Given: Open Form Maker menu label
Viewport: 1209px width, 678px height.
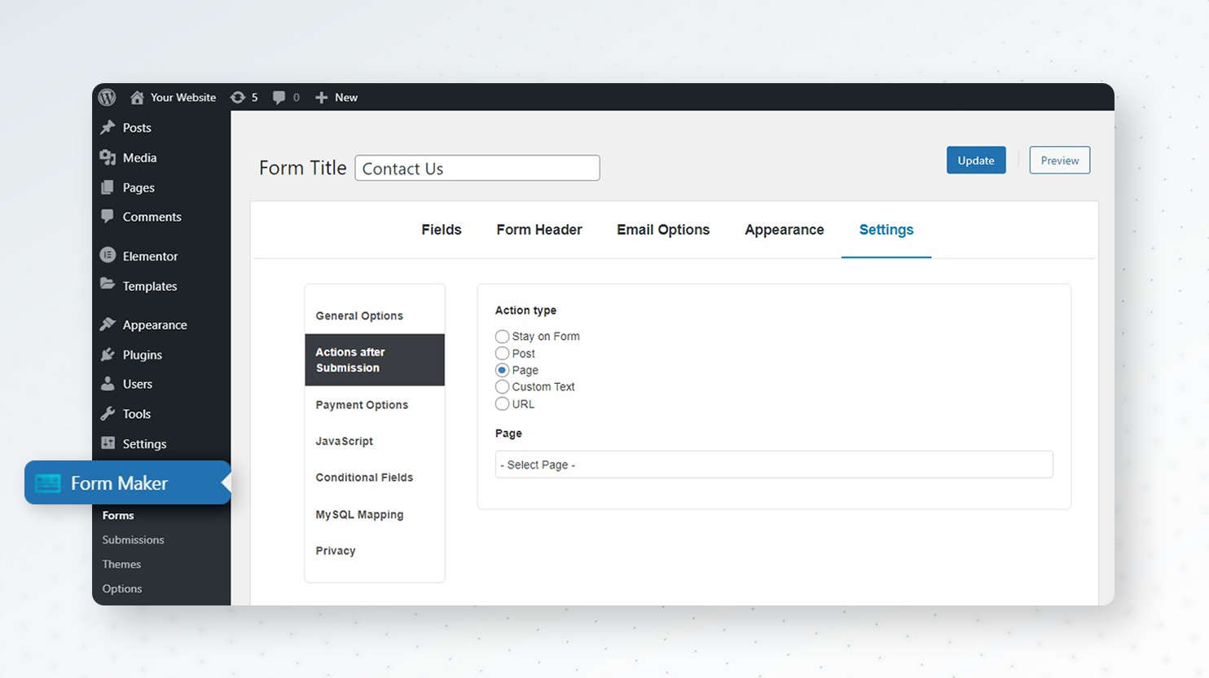Looking at the screenshot, I should pyautogui.click(x=119, y=483).
